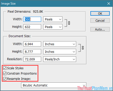Open the Auto... resolution settings

[x=100, y=29]
